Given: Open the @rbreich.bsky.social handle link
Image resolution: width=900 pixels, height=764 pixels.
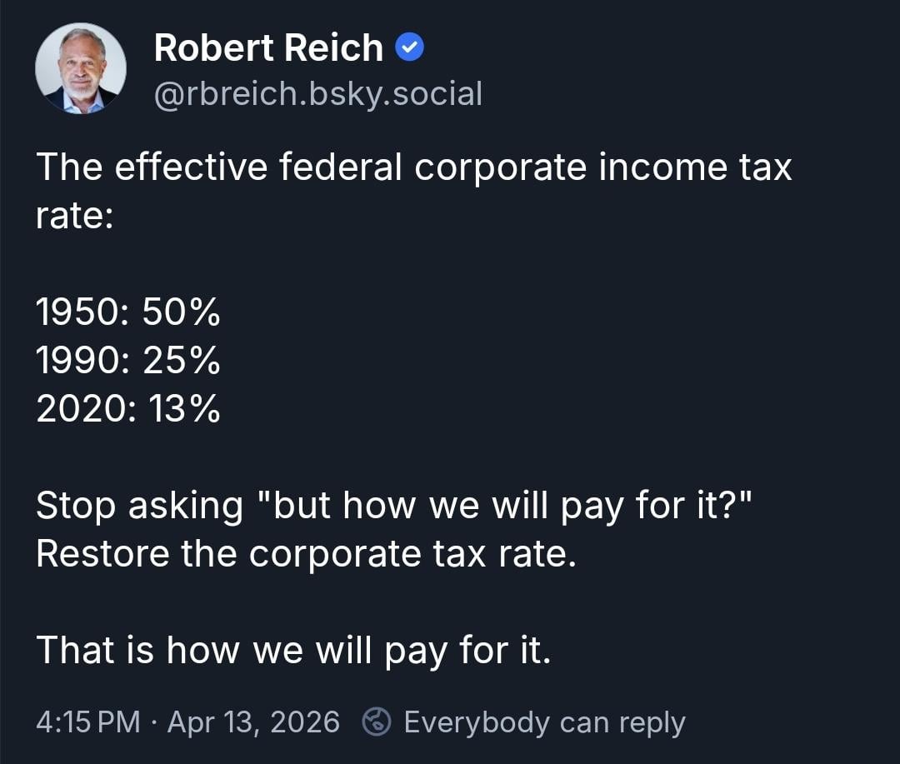Looking at the screenshot, I should [318, 94].
